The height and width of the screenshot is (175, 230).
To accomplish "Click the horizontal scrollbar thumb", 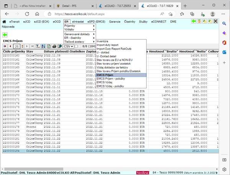I will tap(34, 169).
